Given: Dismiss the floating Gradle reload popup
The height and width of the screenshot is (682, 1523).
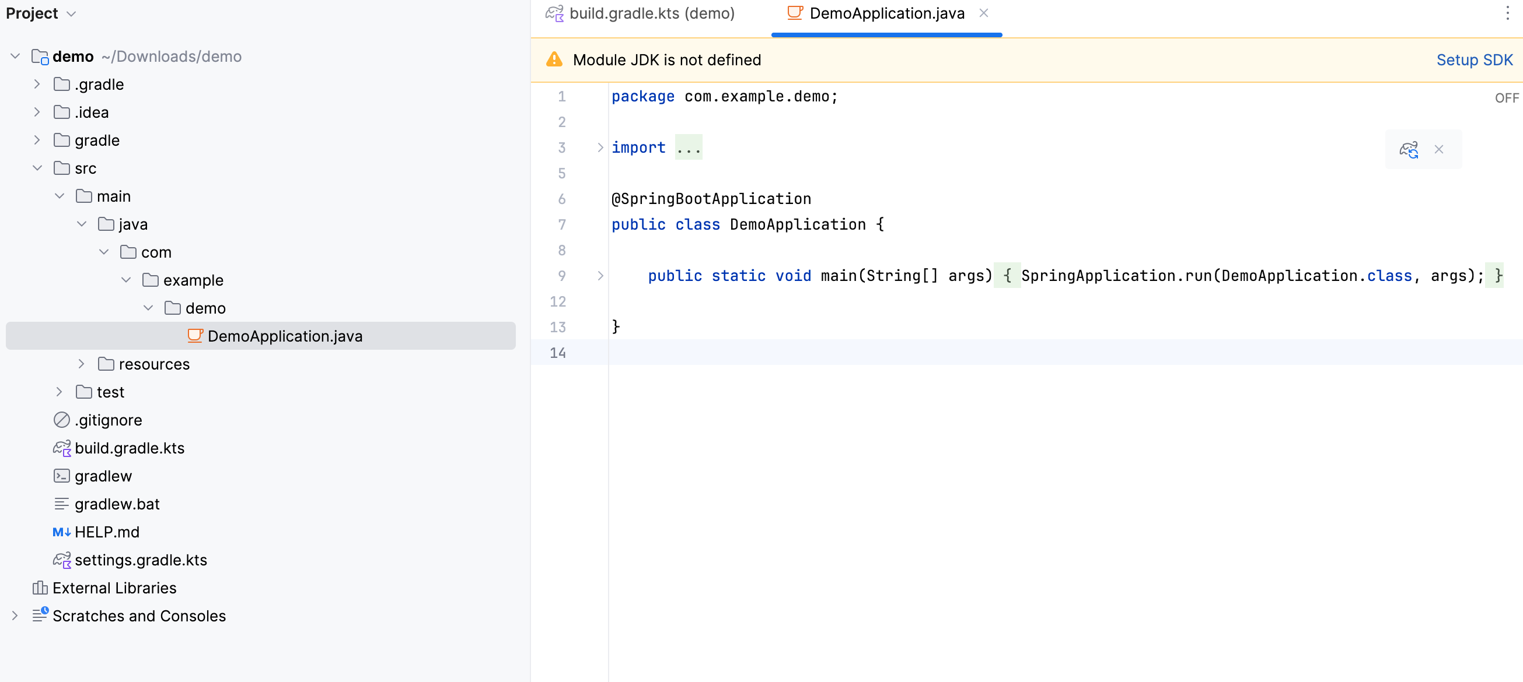Looking at the screenshot, I should point(1438,149).
